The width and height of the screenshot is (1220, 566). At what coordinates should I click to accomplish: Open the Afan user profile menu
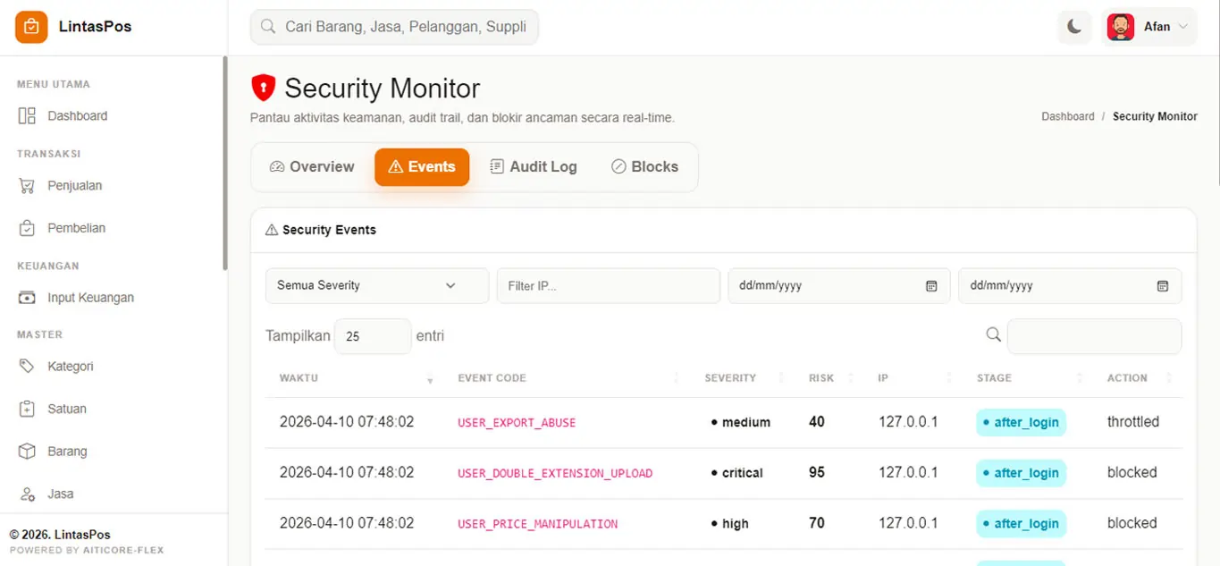pos(1149,27)
